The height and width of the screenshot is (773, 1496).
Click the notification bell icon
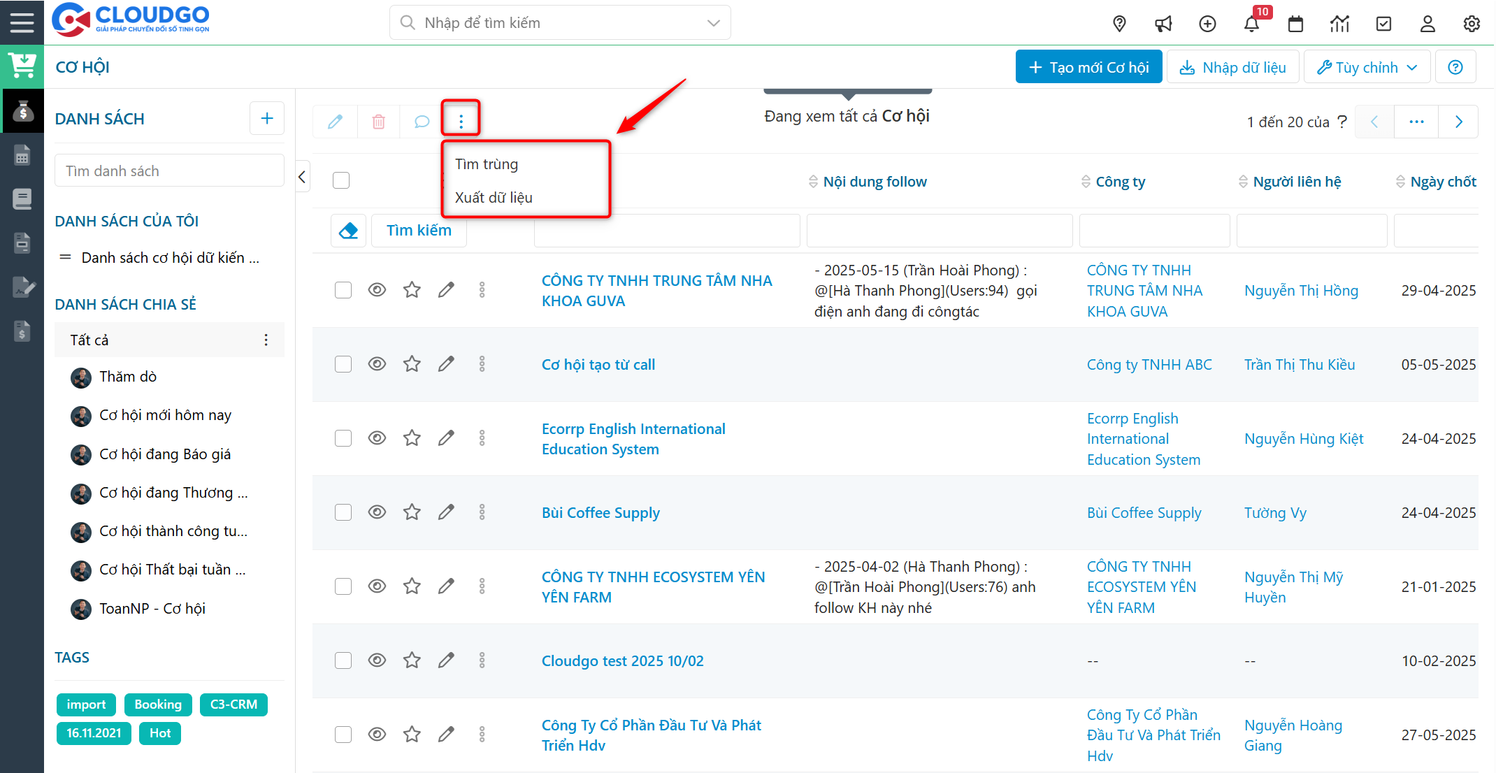pos(1251,24)
